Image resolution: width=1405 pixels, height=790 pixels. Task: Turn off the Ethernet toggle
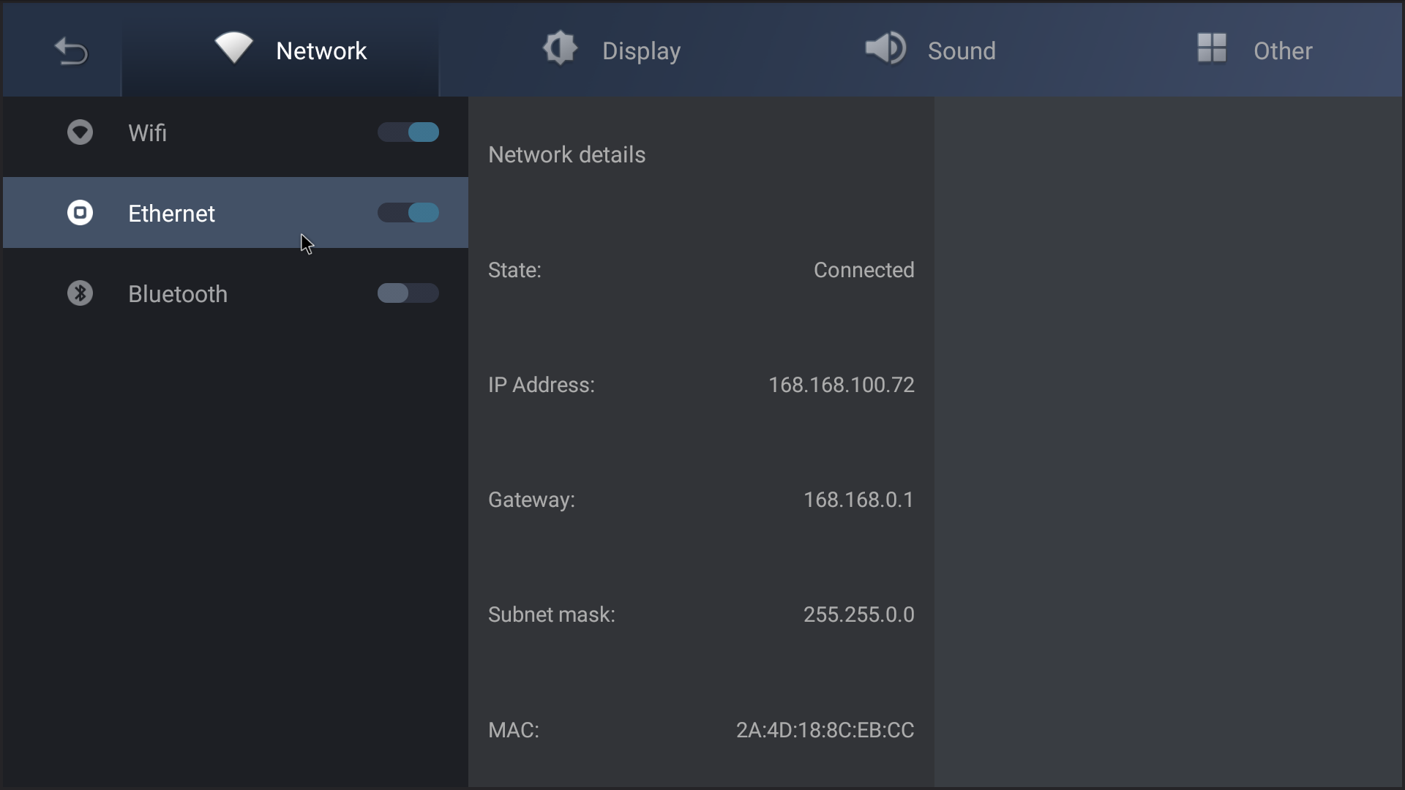point(408,213)
